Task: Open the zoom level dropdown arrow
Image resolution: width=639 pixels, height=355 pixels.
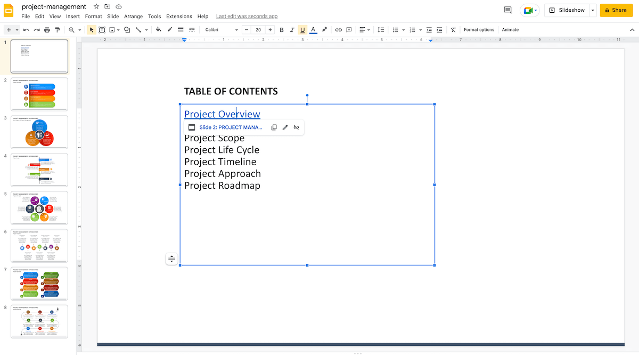Action: (x=80, y=30)
